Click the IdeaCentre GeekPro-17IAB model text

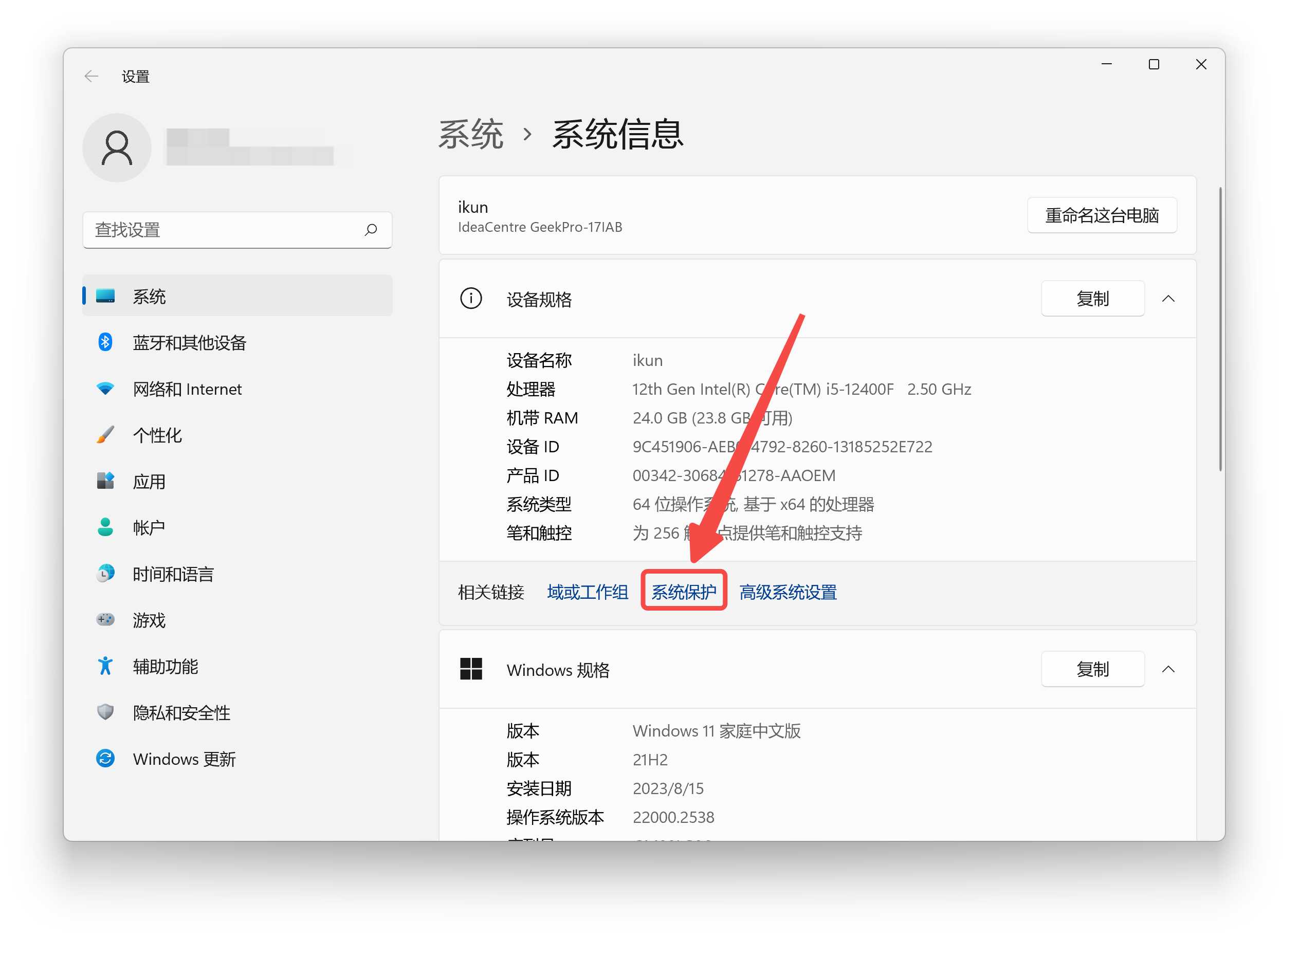[540, 227]
